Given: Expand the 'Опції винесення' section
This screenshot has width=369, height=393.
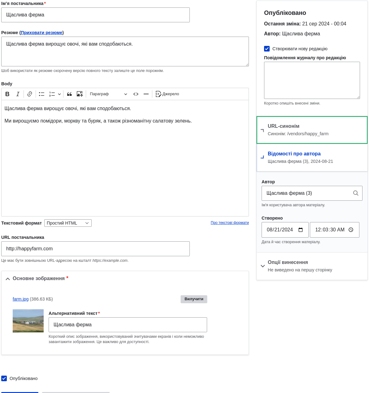Looking at the screenshot, I should (288, 262).
